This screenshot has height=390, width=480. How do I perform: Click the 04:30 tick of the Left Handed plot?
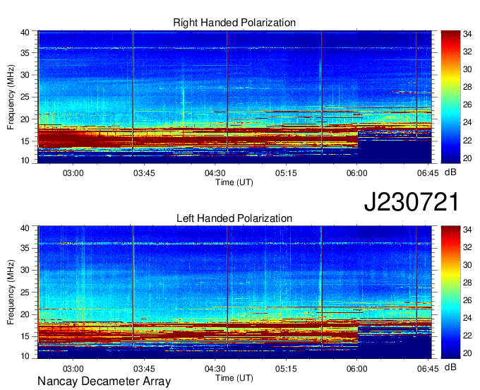[x=215, y=369]
